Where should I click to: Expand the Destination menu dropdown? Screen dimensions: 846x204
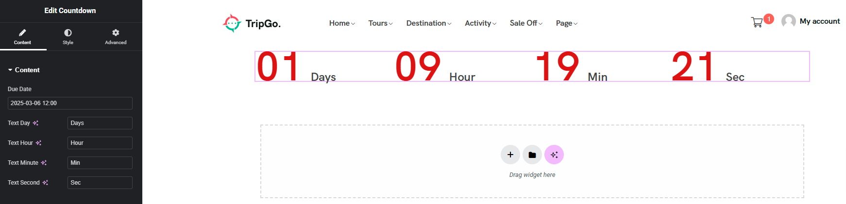point(429,23)
